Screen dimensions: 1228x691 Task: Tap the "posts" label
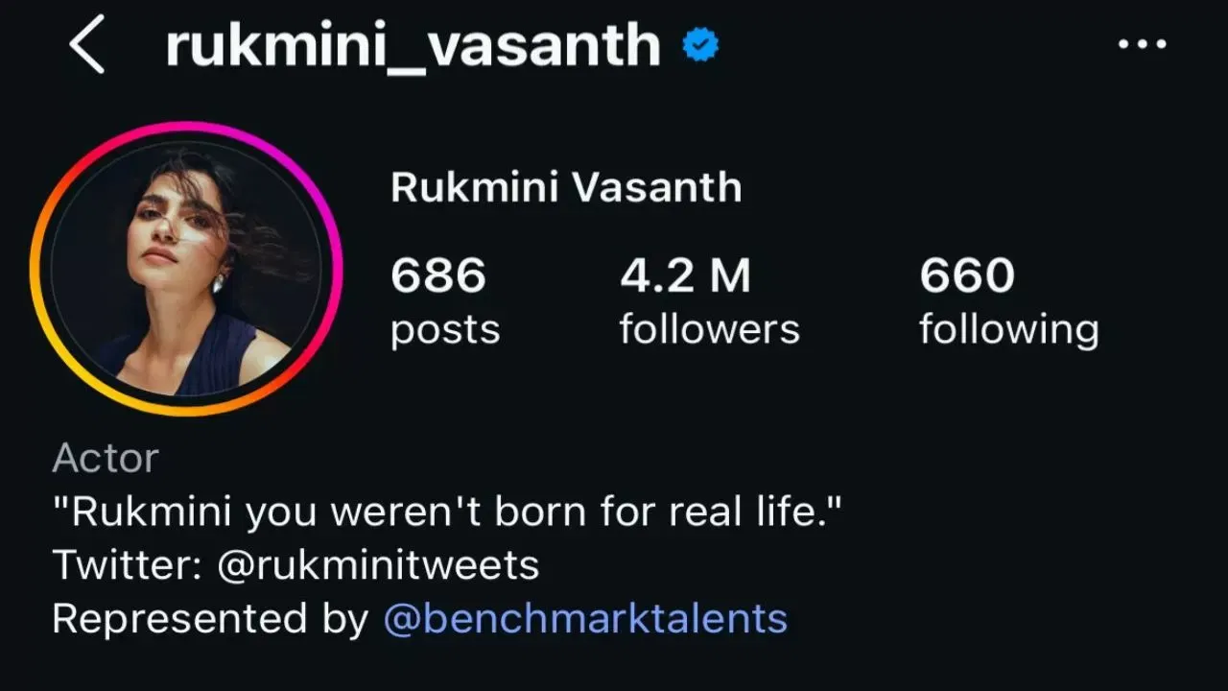pyautogui.click(x=445, y=329)
